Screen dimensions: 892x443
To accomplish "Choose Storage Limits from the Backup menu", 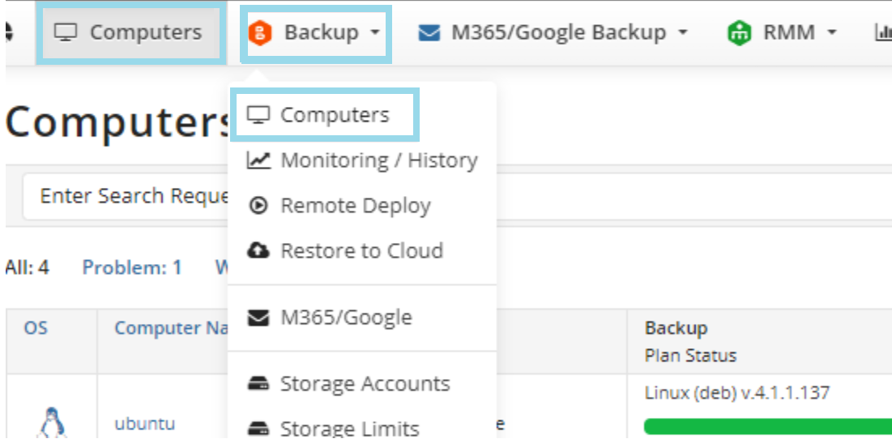I will point(349,428).
